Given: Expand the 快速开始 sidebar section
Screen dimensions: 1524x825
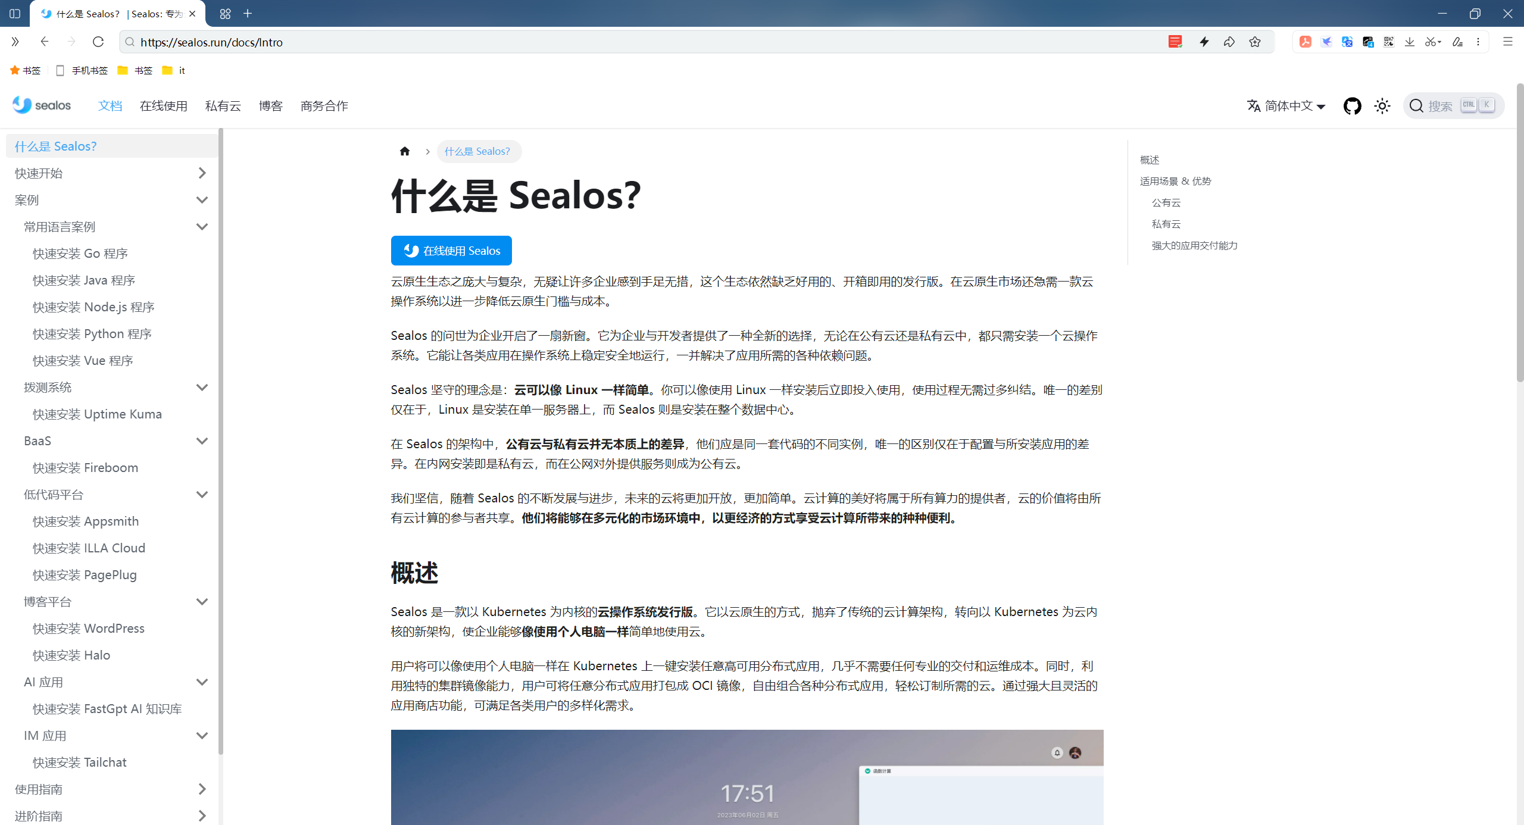Looking at the screenshot, I should [111, 173].
